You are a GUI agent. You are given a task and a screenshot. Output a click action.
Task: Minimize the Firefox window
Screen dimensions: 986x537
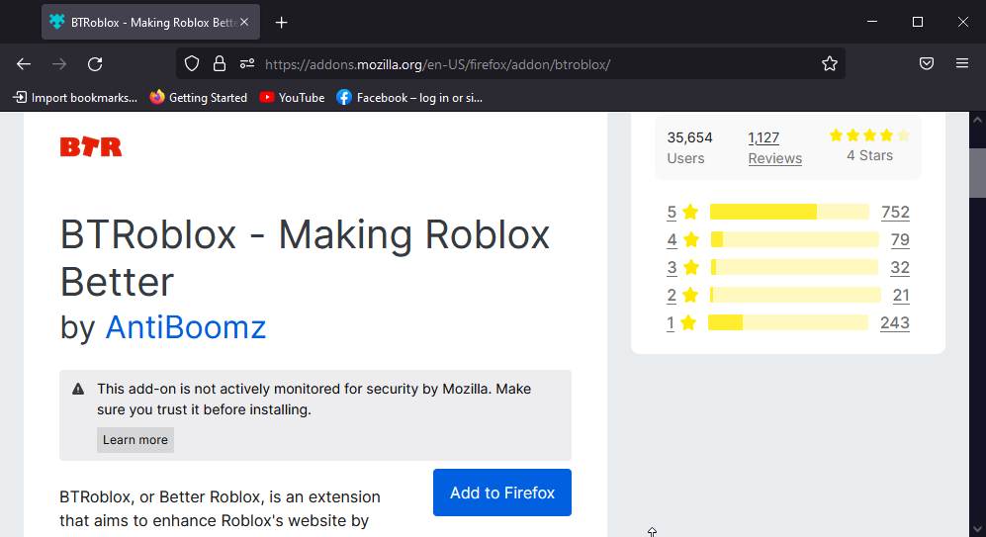pyautogui.click(x=872, y=22)
